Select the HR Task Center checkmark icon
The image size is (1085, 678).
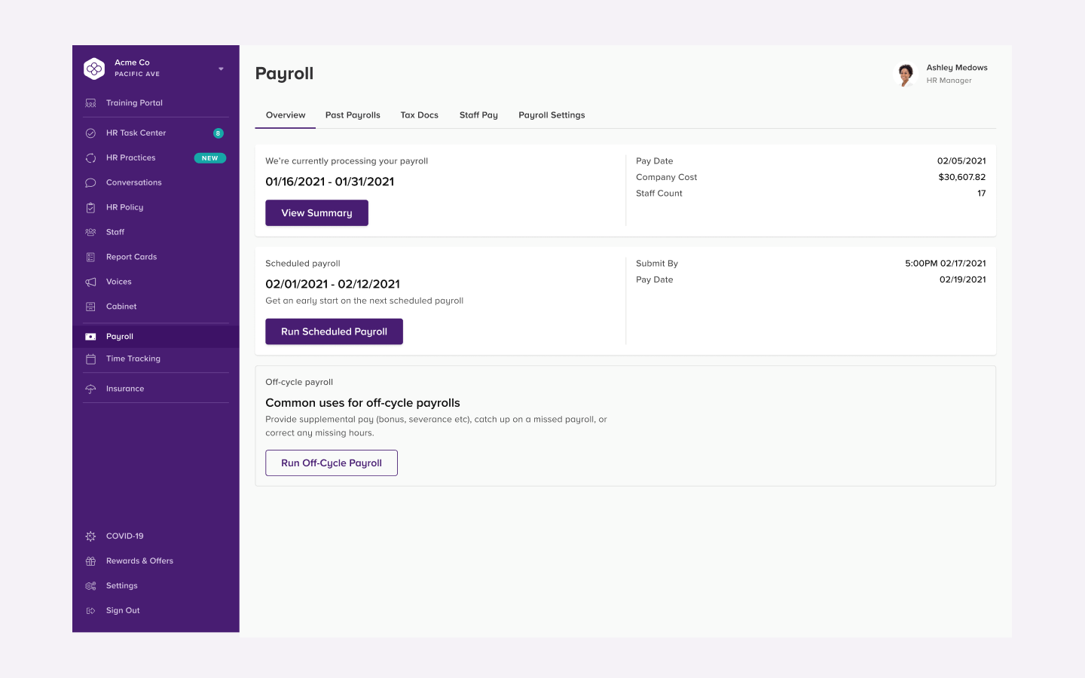pos(90,133)
